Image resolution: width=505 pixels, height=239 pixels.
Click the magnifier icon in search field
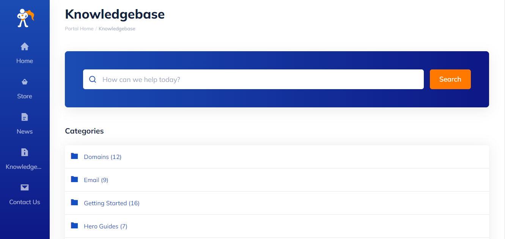pos(93,79)
